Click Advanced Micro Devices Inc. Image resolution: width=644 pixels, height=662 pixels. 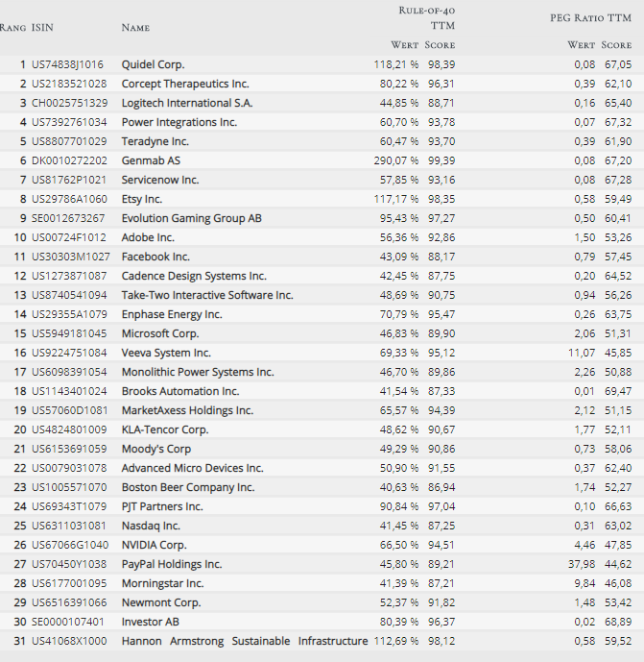pyautogui.click(x=192, y=468)
